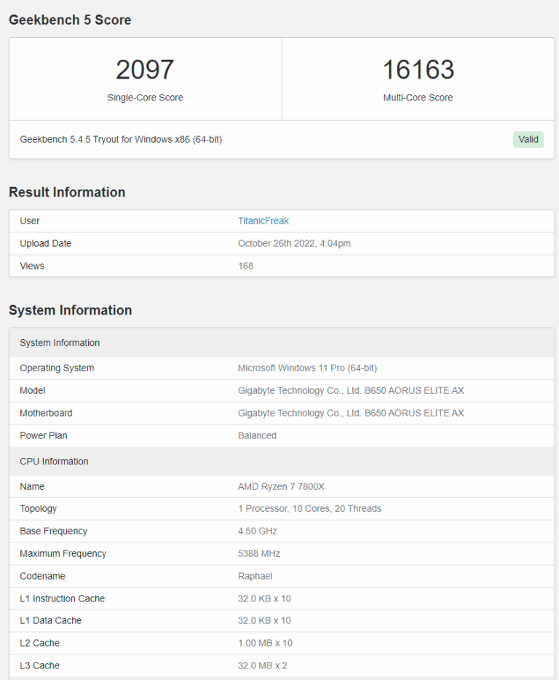Image resolution: width=559 pixels, height=680 pixels.
Task: Click L2 Cache value 1.00 MB x 10
Action: pos(265,643)
